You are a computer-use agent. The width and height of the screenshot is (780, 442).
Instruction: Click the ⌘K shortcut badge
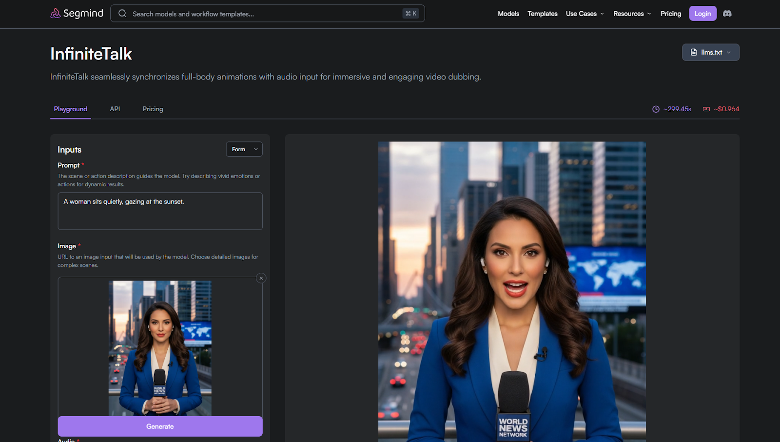click(410, 14)
